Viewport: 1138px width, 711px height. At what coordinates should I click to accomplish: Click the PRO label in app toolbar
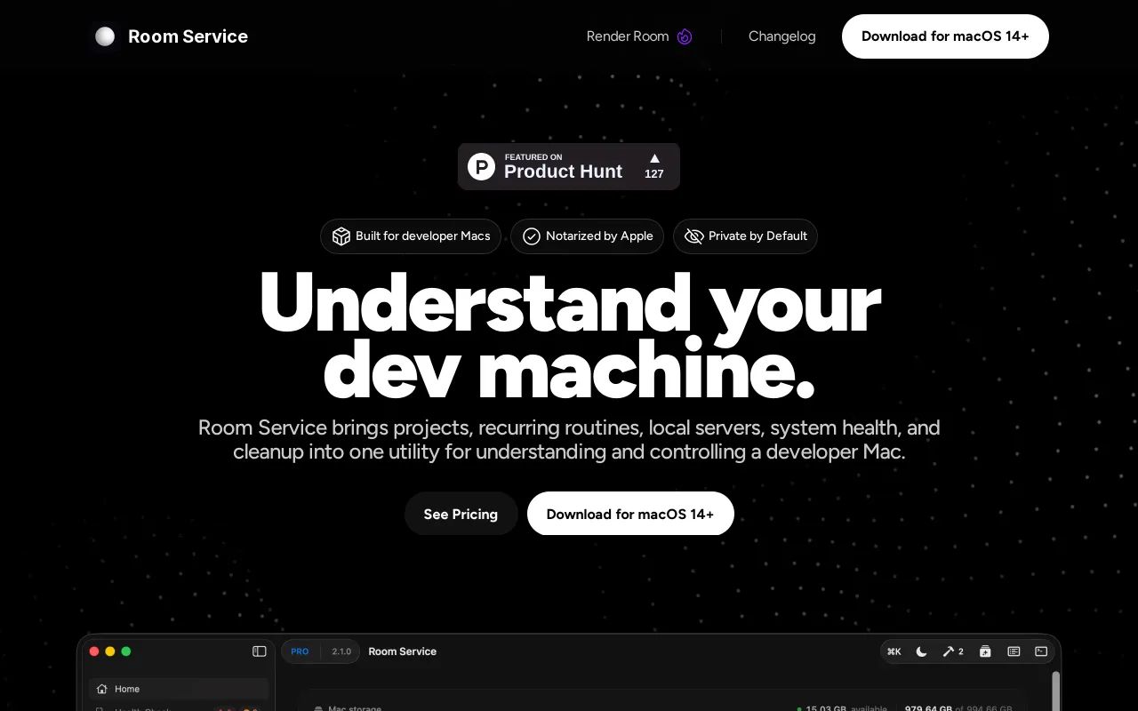click(300, 651)
